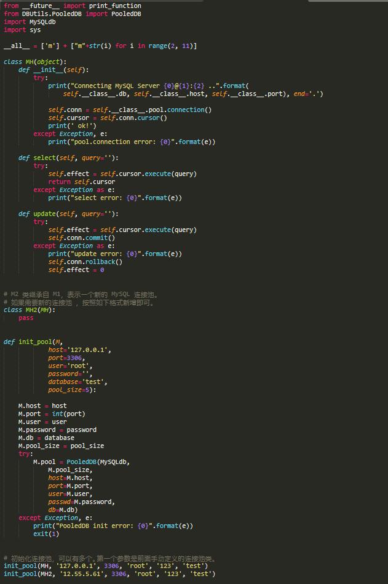Click the 'select error' print line
The height and width of the screenshot is (584, 388).
coord(115,198)
